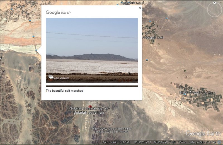Viewport: 223px width, 145px height.
Task: Click the zoom-out end of zoom slider
Action: [214, 64]
